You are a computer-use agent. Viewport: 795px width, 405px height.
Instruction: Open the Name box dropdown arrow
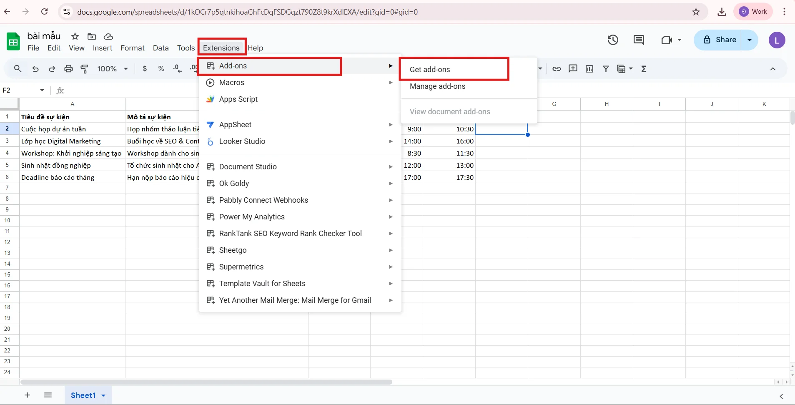pyautogui.click(x=42, y=90)
